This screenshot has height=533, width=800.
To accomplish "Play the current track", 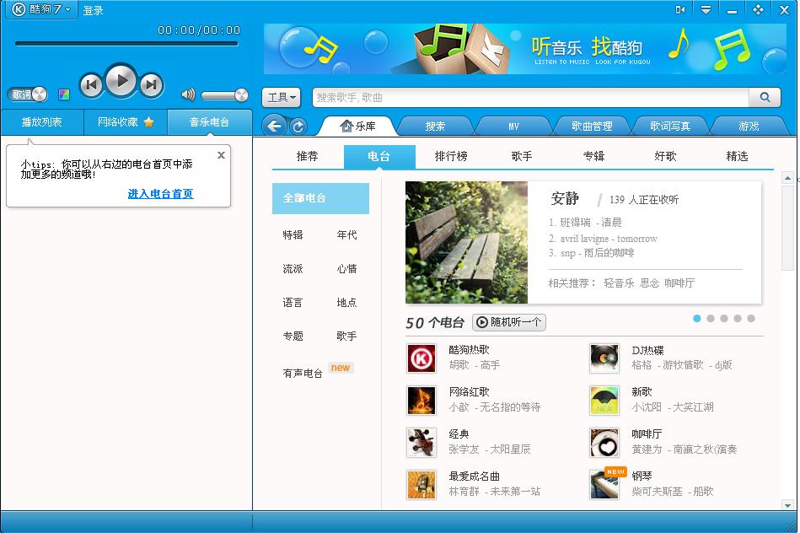I will tap(121, 81).
